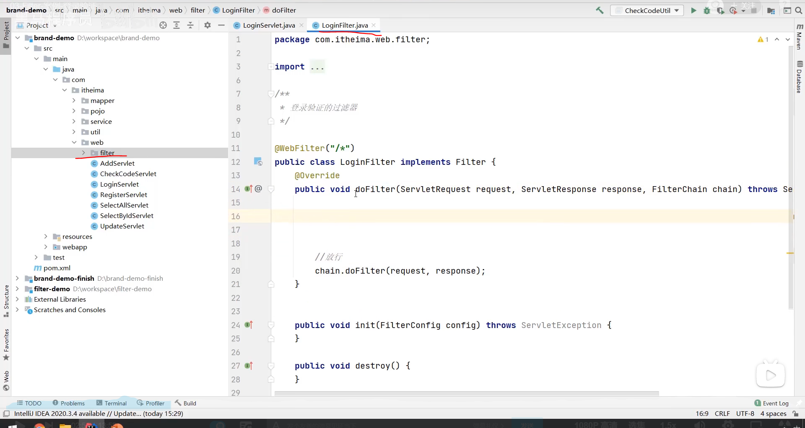Click the locate-in-project target icon

163,25
